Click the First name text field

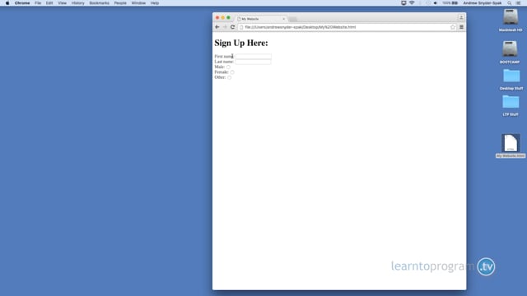pos(254,57)
